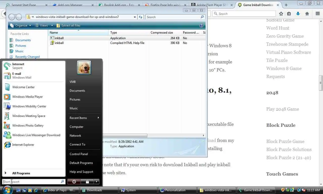
Task: Click the Start orb button
Action: click(7, 190)
